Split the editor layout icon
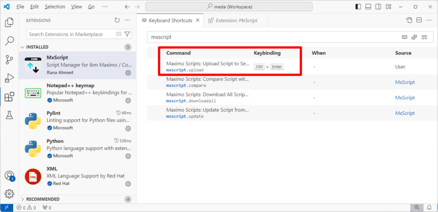 click(419, 20)
